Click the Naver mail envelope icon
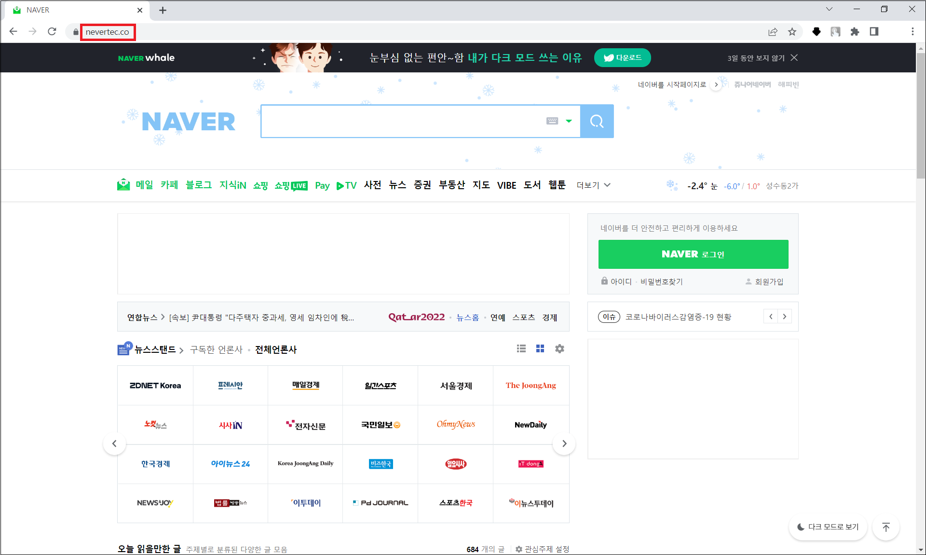 123,185
